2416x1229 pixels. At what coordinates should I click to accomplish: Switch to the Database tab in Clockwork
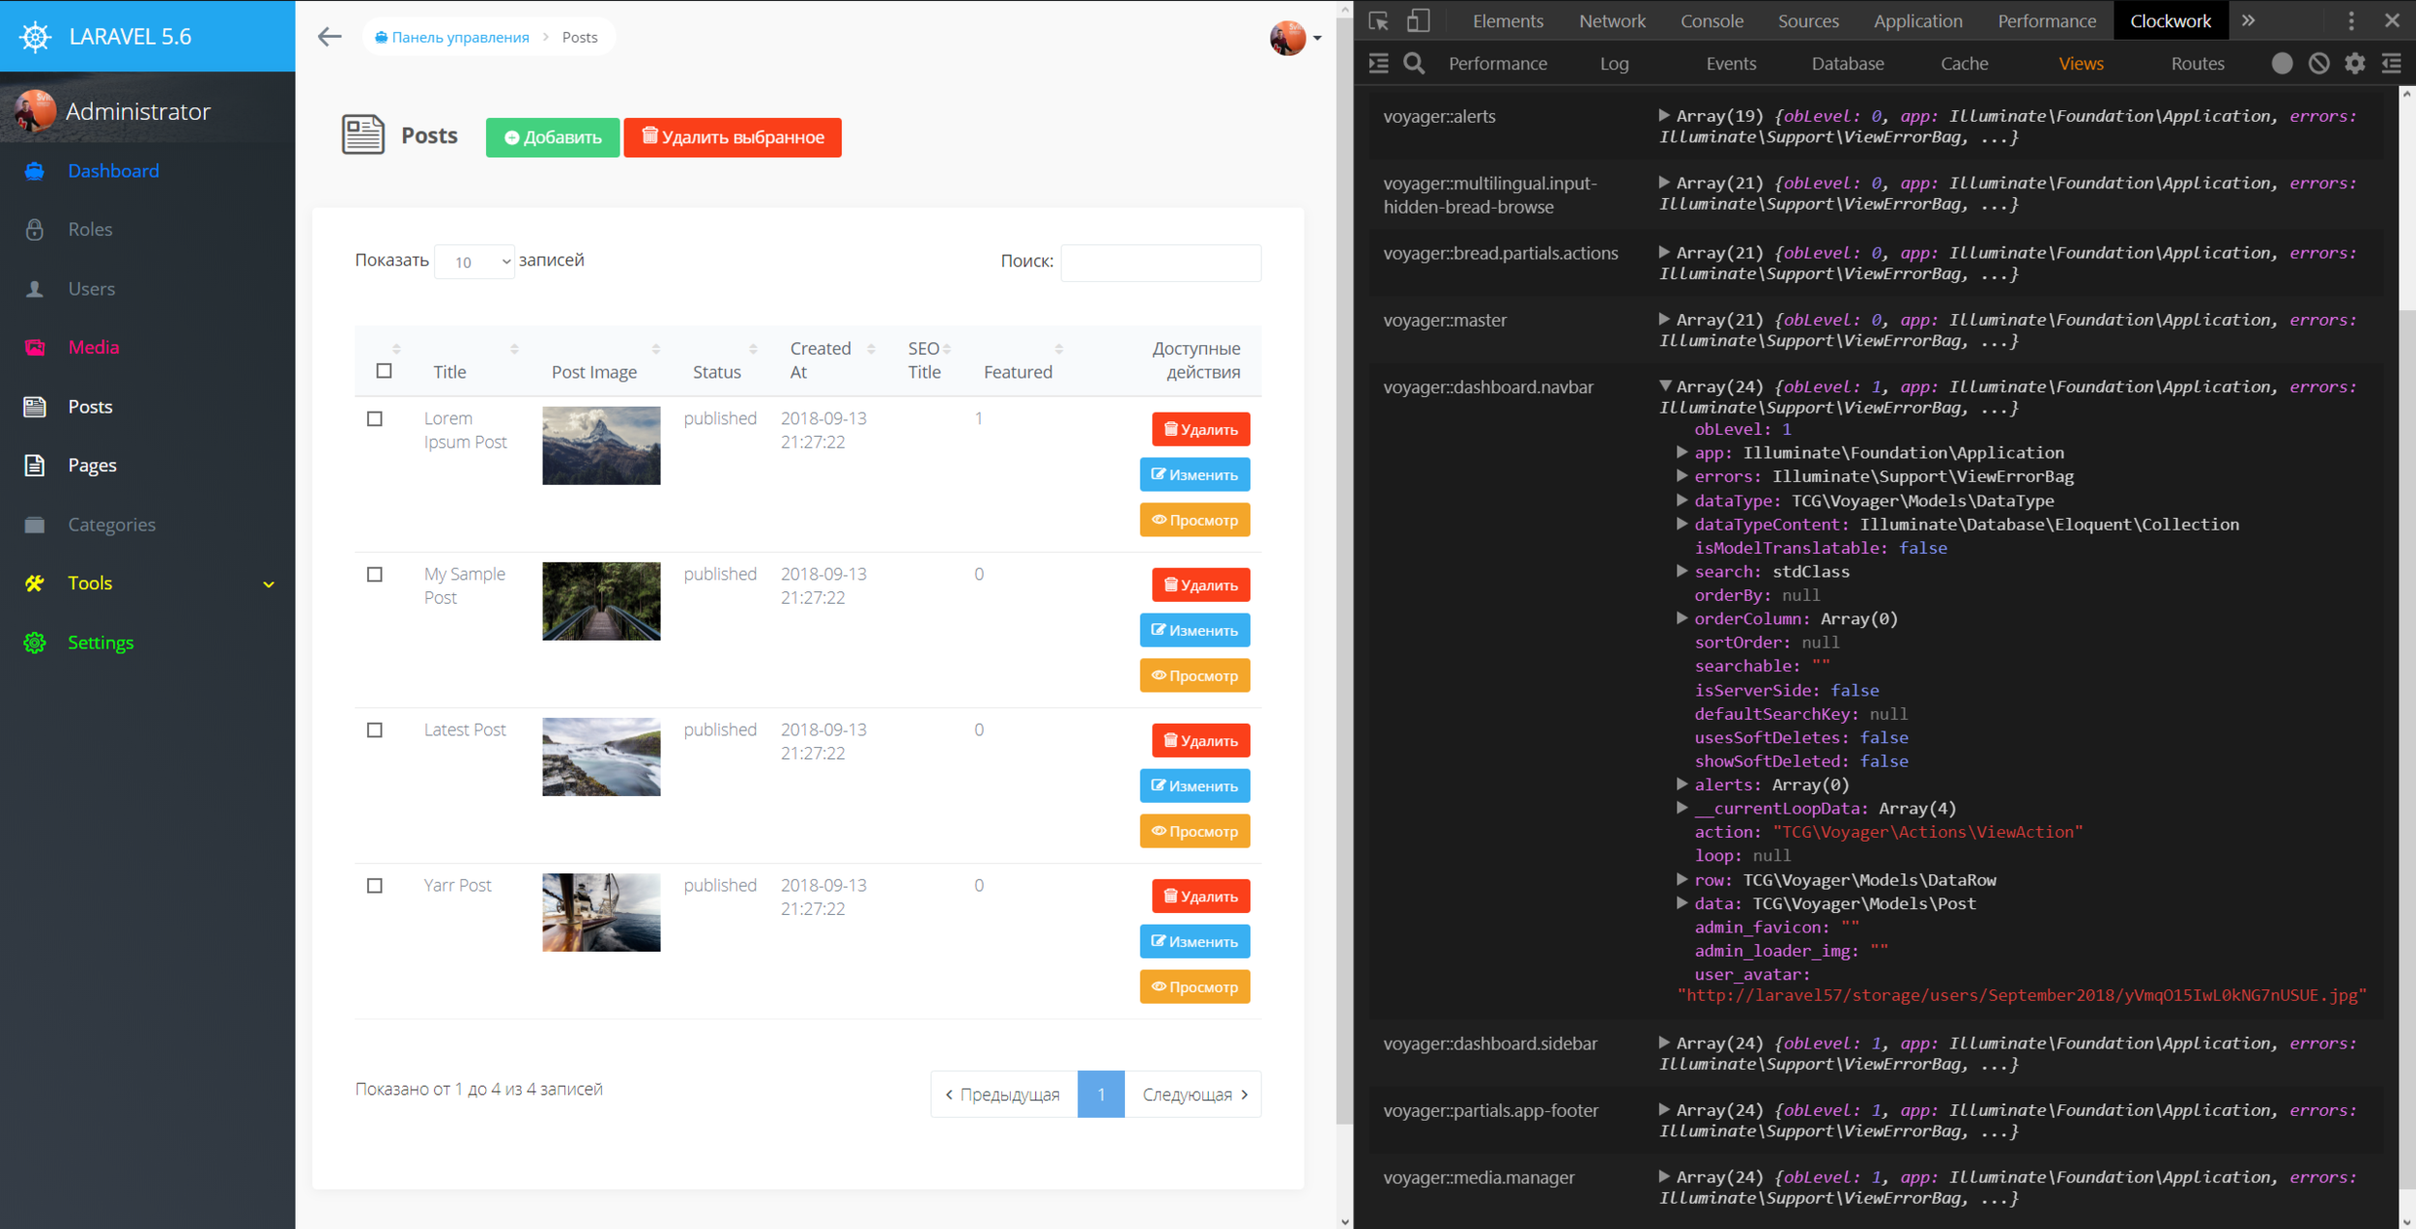pyautogui.click(x=1847, y=64)
